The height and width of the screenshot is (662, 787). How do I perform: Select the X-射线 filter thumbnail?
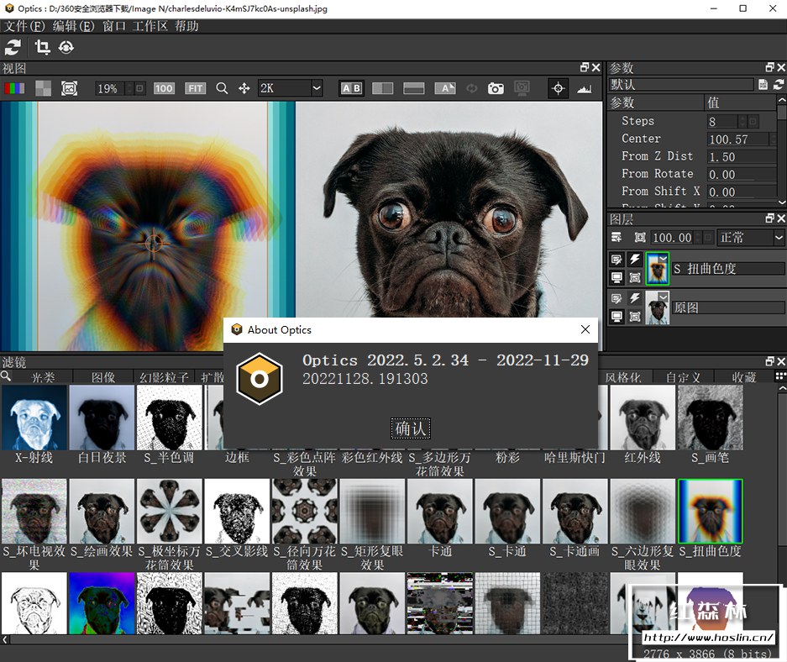(x=34, y=418)
